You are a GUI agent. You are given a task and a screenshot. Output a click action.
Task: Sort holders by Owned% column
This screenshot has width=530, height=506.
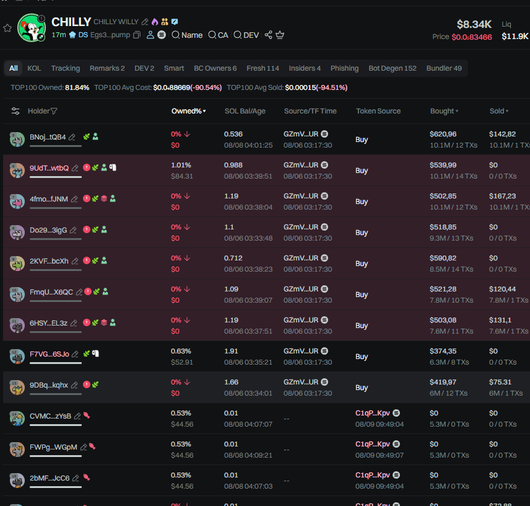click(188, 111)
